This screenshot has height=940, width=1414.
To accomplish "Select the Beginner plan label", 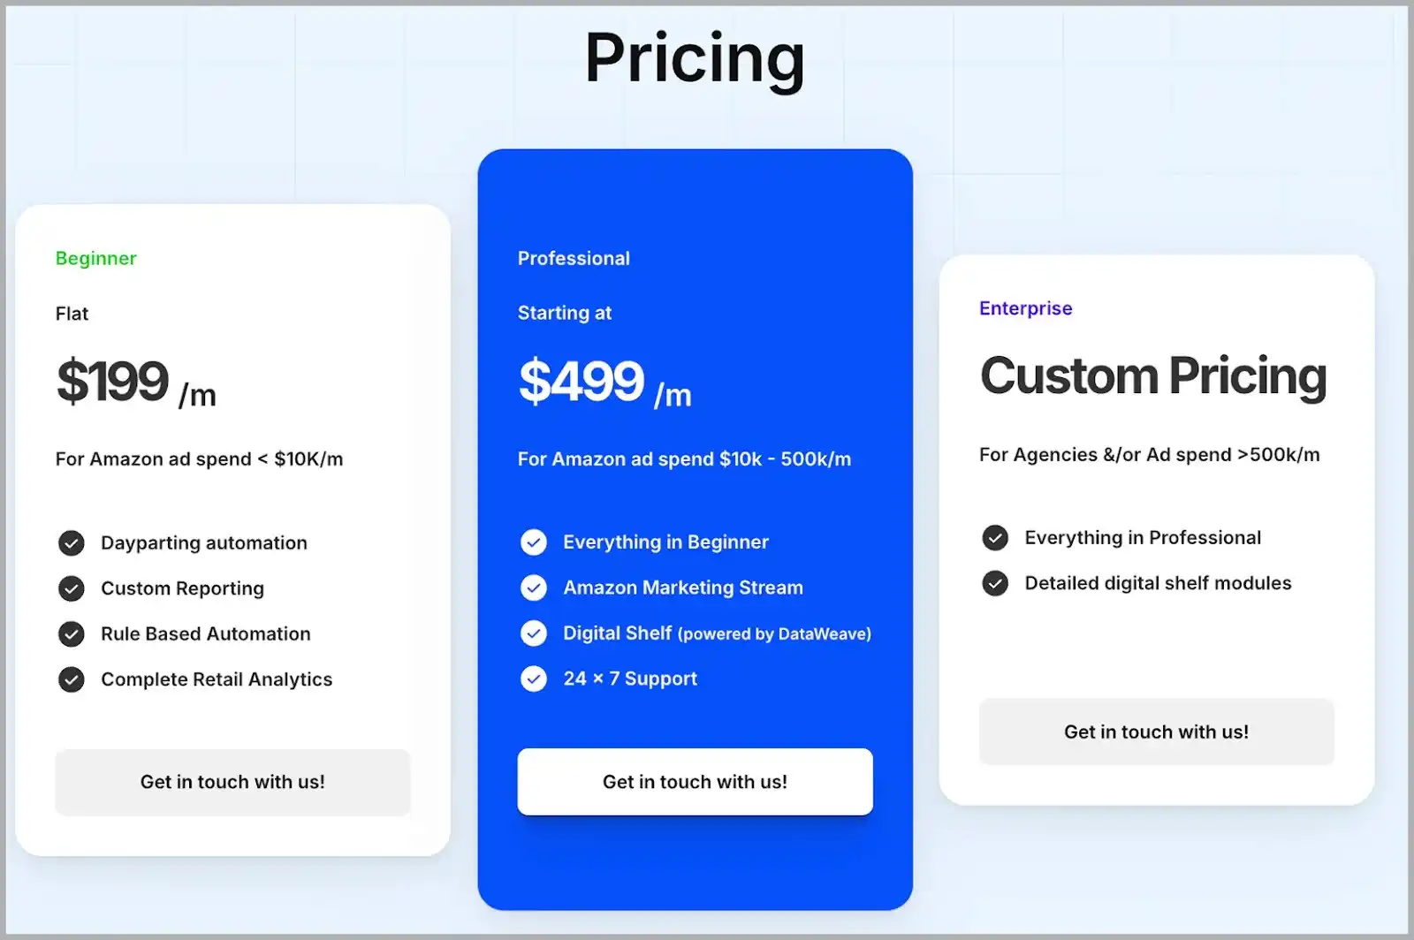I will point(95,258).
